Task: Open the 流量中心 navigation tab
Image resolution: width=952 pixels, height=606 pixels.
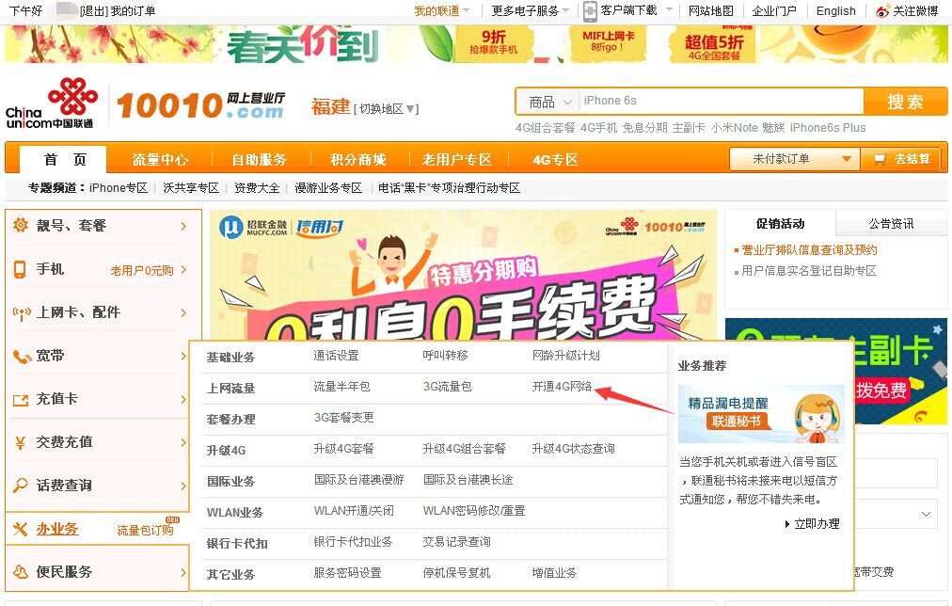Action: tap(160, 159)
